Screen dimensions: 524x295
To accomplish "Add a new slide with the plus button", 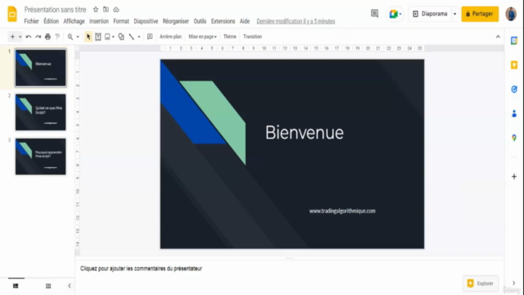I will [x=12, y=37].
